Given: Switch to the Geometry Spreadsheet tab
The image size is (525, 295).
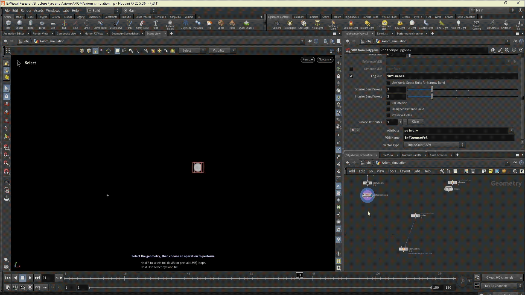Looking at the screenshot, I should point(125,34).
